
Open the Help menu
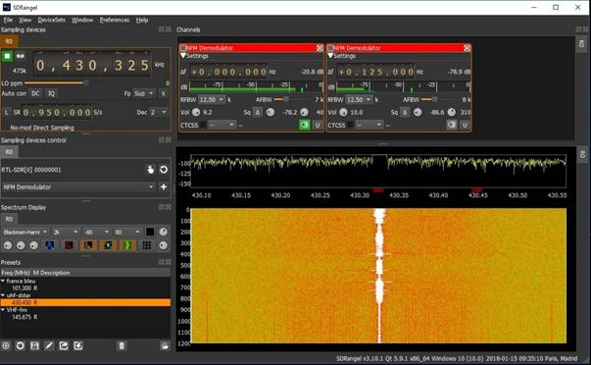tap(142, 20)
